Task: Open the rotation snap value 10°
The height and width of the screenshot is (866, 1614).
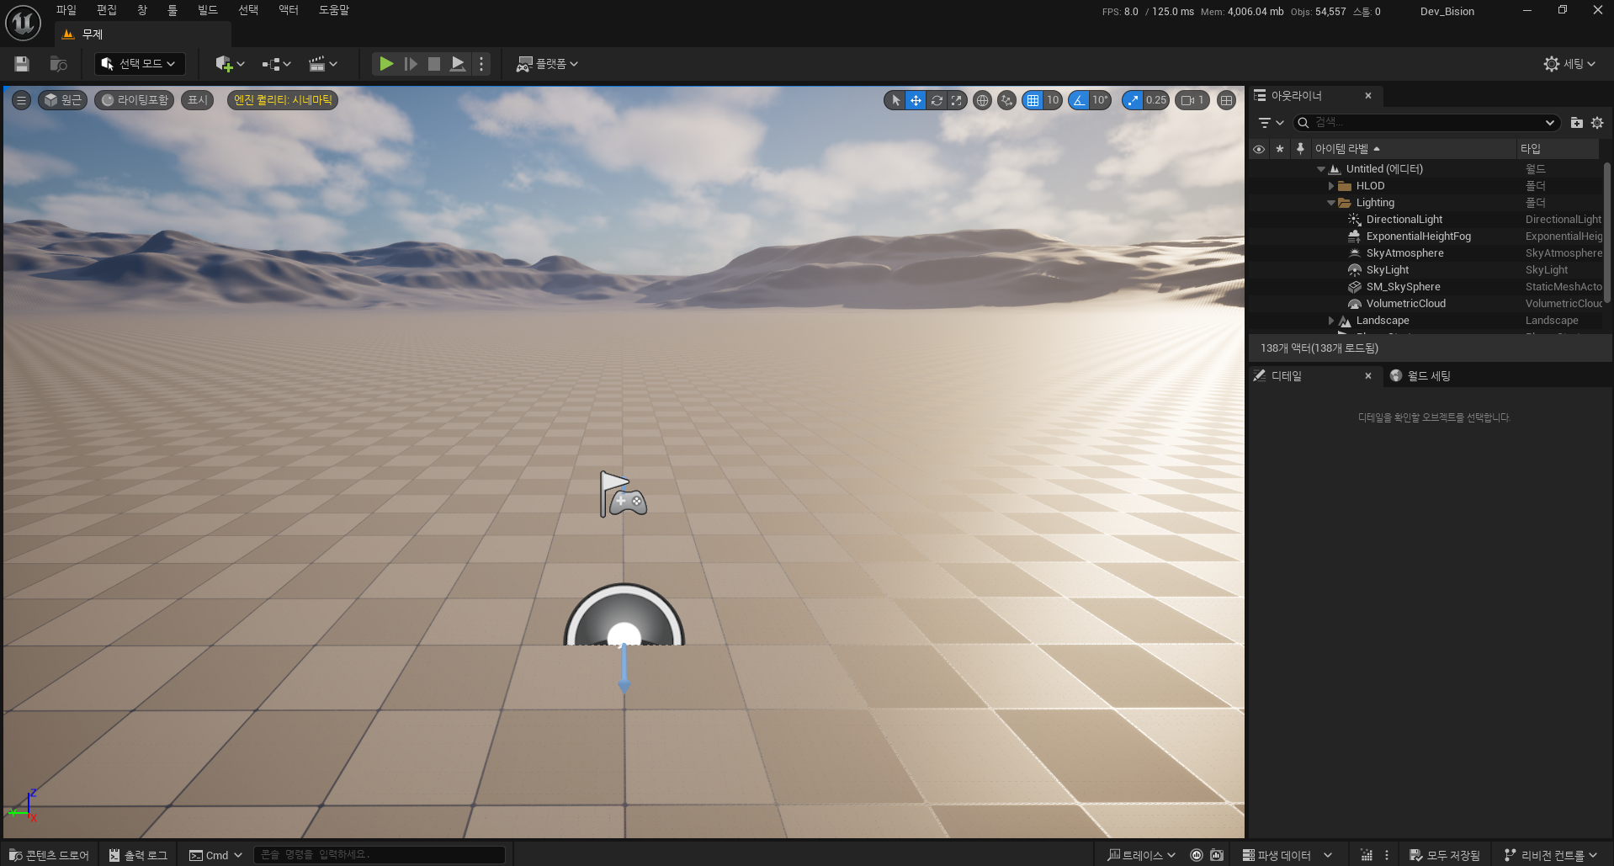Action: 1101,100
